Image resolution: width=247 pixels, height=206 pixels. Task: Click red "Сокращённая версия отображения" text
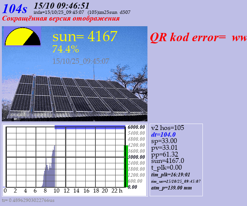coord(61,18)
